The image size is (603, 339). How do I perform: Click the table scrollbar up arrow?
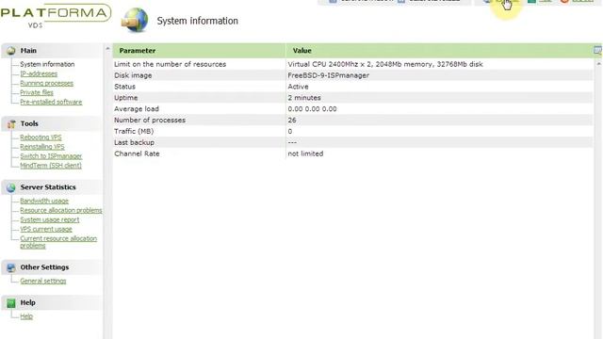pyautogui.click(x=598, y=64)
